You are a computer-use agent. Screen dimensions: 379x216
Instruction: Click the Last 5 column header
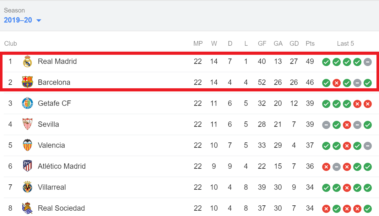tap(345, 44)
